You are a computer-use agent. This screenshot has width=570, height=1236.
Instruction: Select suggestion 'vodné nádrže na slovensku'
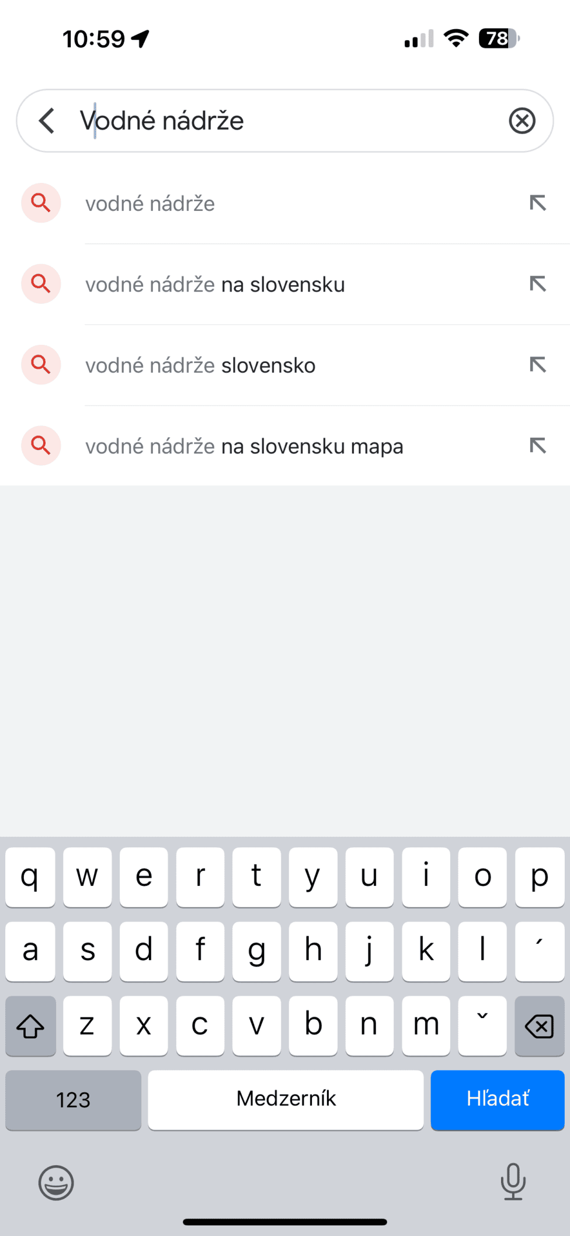coord(215,285)
